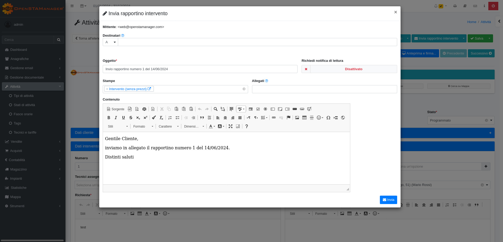The image size is (503, 242).
Task: Open the recipient type 'A' dropdown
Action: [110, 42]
